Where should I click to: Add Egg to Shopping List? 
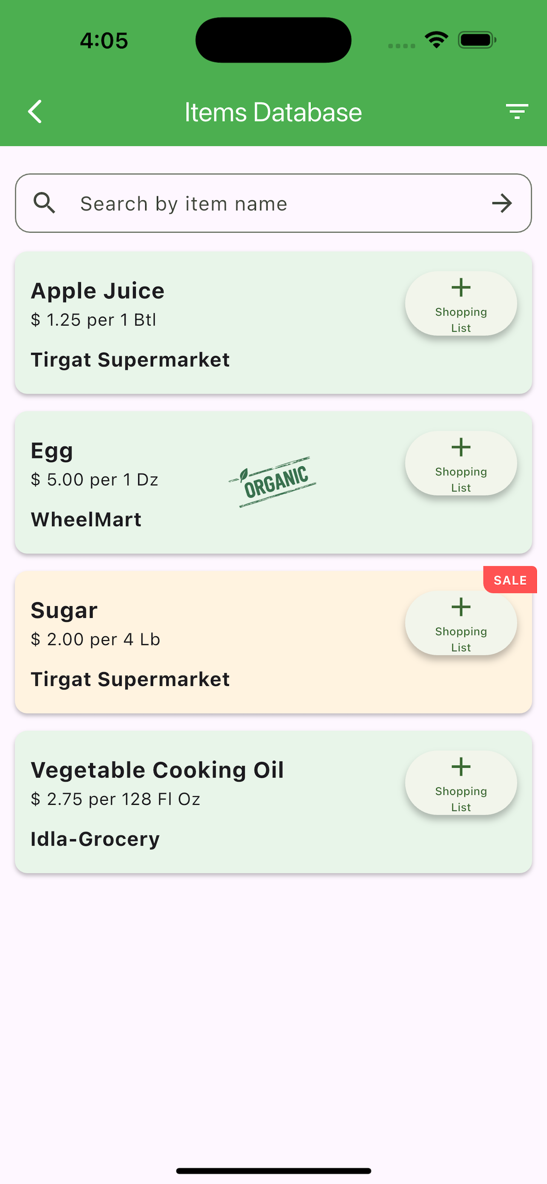click(461, 463)
